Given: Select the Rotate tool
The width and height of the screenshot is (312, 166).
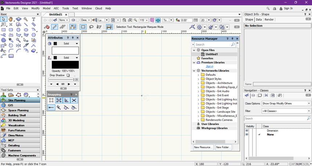Looking at the screenshot, I should 11,45.
